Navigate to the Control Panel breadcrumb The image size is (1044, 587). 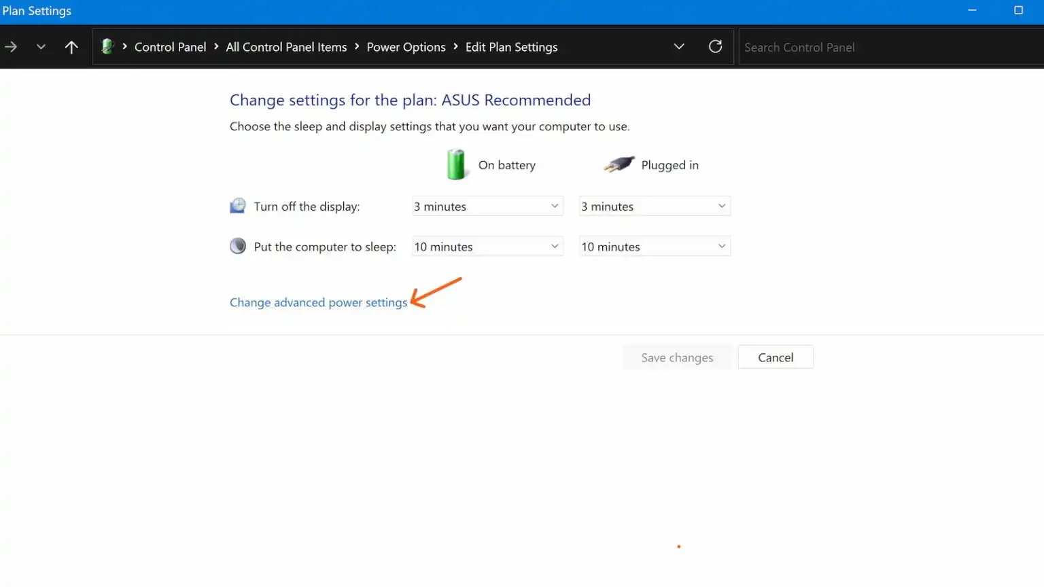(x=170, y=47)
